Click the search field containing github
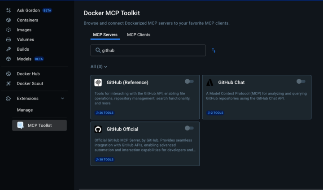This screenshot has width=323, height=190. coord(148,50)
